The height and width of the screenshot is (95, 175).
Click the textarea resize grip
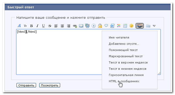(x=159, y=73)
